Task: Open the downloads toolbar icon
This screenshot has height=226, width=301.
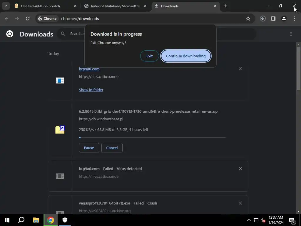Action: (263, 19)
